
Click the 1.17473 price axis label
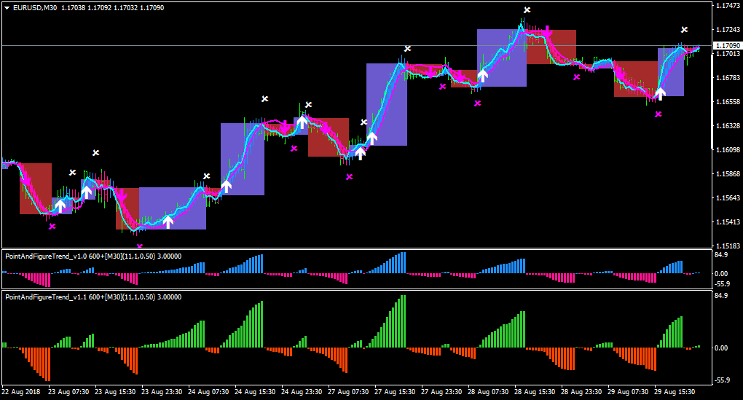(x=728, y=6)
